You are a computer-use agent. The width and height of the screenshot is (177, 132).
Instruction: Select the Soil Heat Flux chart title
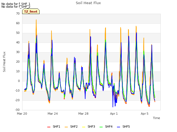pos(88,3)
